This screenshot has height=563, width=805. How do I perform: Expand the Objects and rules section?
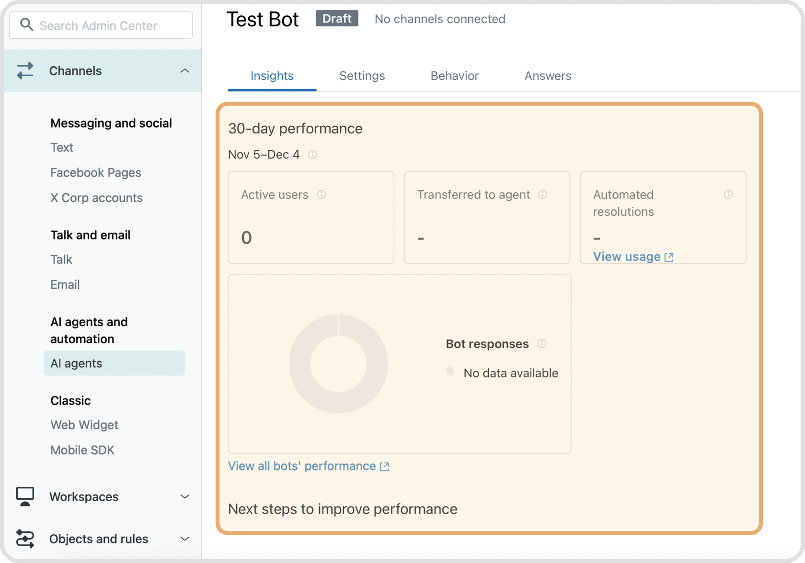coord(184,539)
